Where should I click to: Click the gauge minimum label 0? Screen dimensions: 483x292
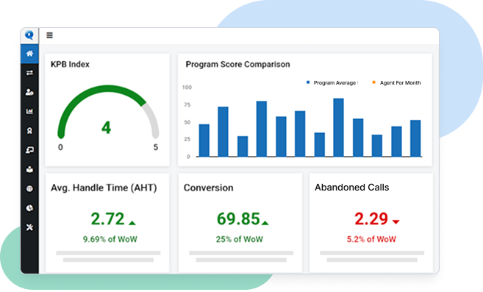pyautogui.click(x=60, y=147)
